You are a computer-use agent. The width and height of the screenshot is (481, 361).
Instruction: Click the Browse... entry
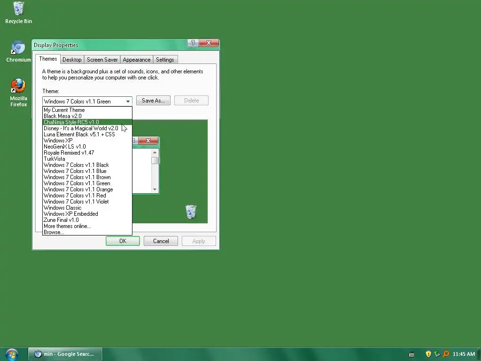87,232
